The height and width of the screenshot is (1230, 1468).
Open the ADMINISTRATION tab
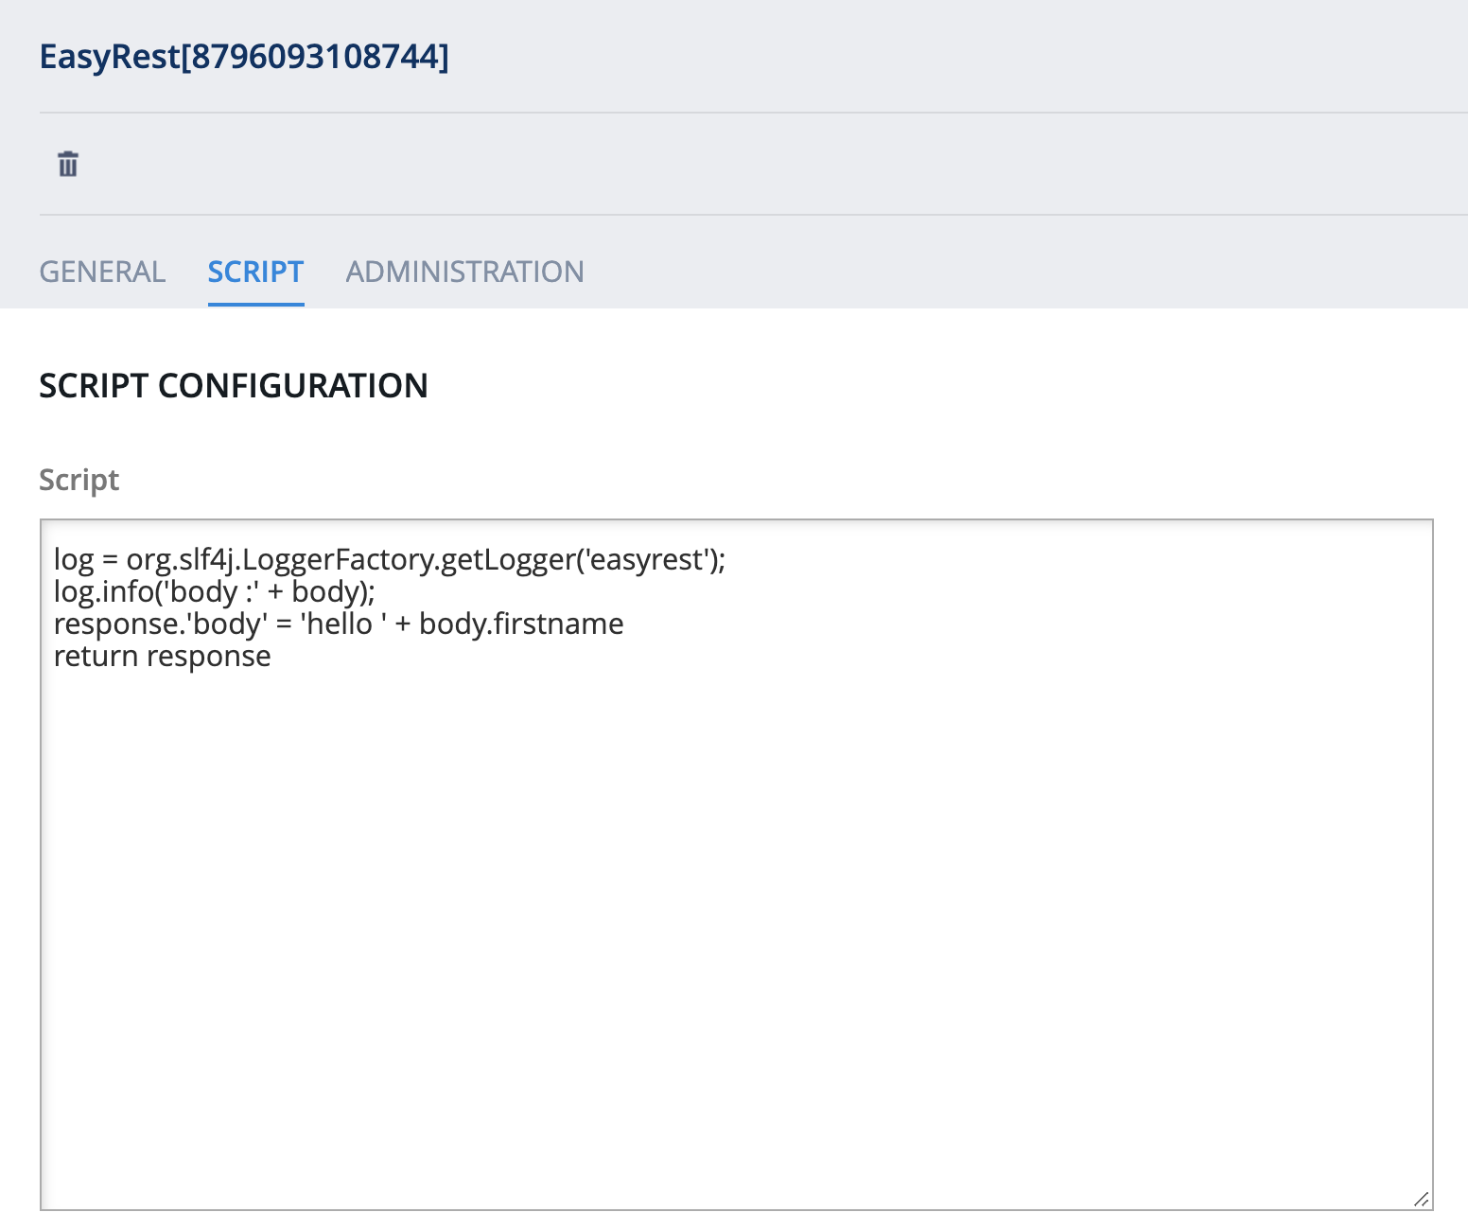[x=464, y=272]
